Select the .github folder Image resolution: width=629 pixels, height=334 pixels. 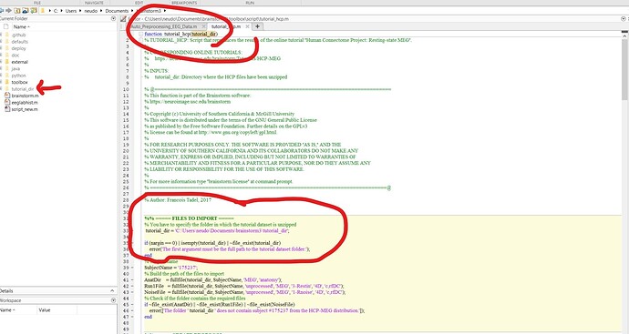tap(18, 35)
